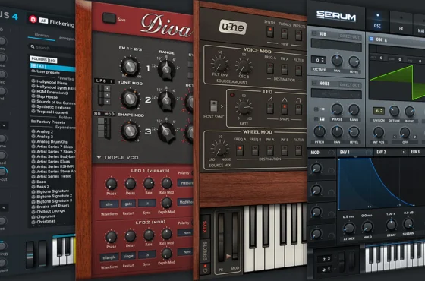Click Serum's Decay knob in ENV 1
Screen dimensions: 425x281
tap(391, 225)
